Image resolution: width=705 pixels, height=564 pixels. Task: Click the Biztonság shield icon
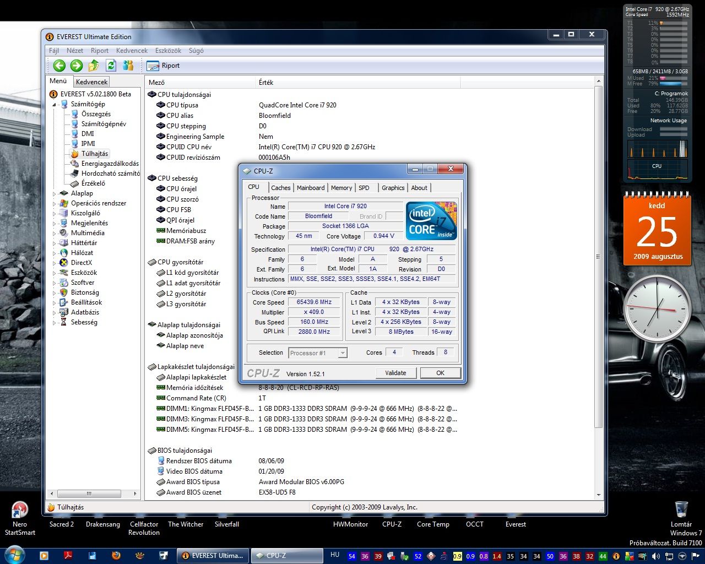click(64, 292)
